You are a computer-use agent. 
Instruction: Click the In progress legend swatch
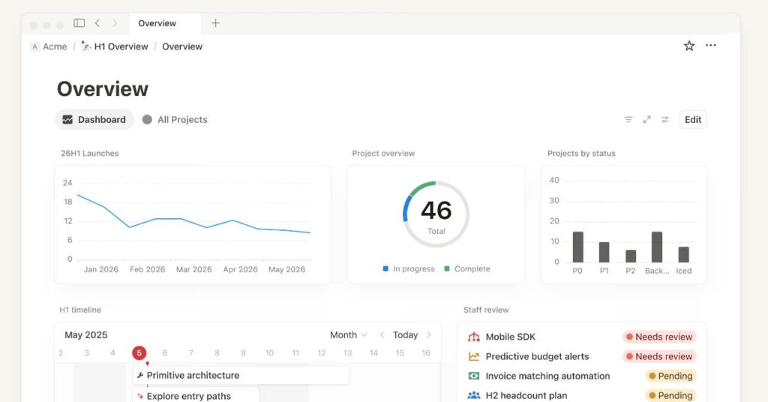coord(385,268)
